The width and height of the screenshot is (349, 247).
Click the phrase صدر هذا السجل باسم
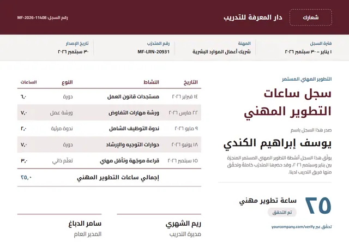311,130
